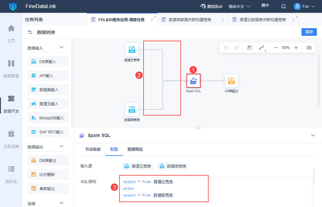322x207 pixels.
Task: Collapse the 数据输出 section
Action: coord(62,147)
